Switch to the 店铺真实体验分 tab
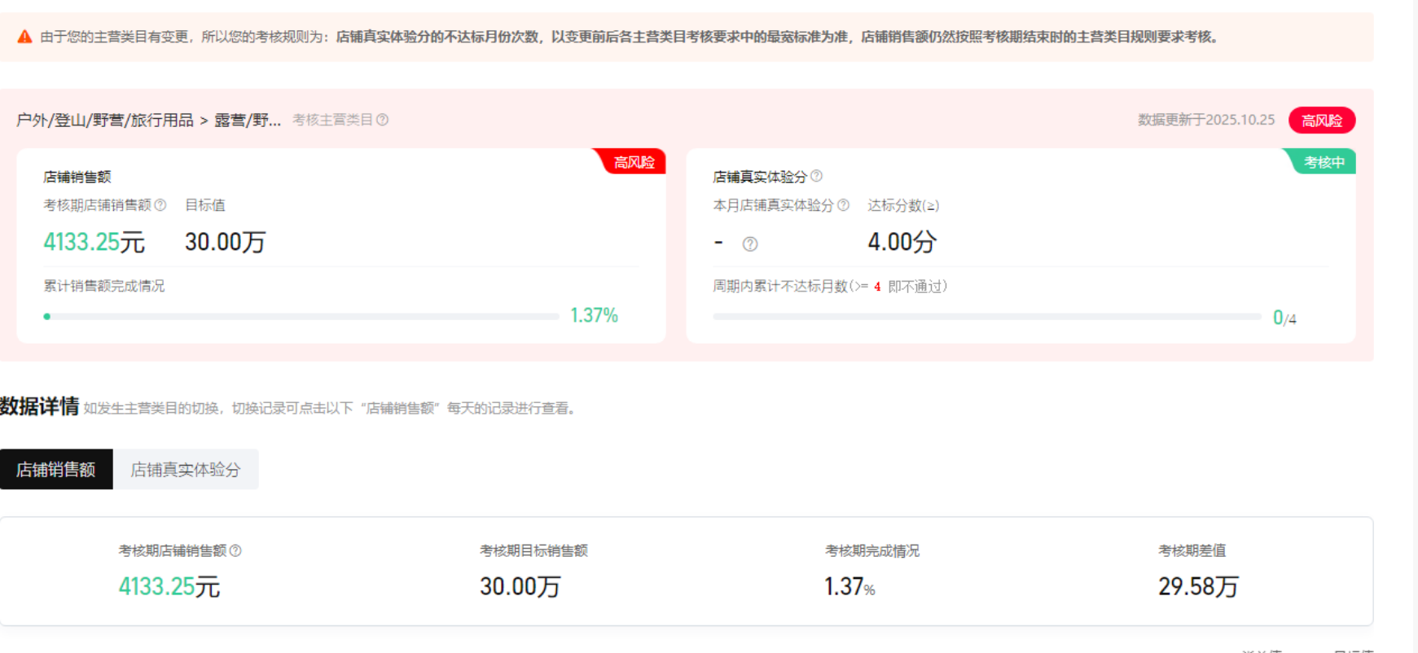Image resolution: width=1418 pixels, height=653 pixels. tap(186, 470)
